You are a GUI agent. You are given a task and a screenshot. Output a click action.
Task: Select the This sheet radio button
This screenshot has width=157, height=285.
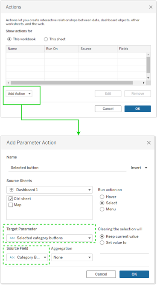pos(46,39)
